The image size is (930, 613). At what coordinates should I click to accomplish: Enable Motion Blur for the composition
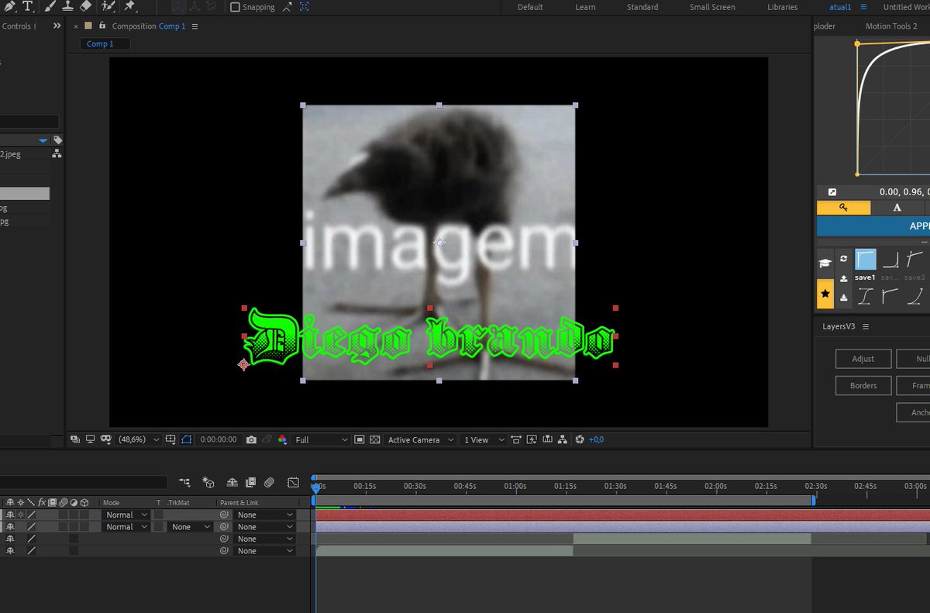tap(269, 482)
